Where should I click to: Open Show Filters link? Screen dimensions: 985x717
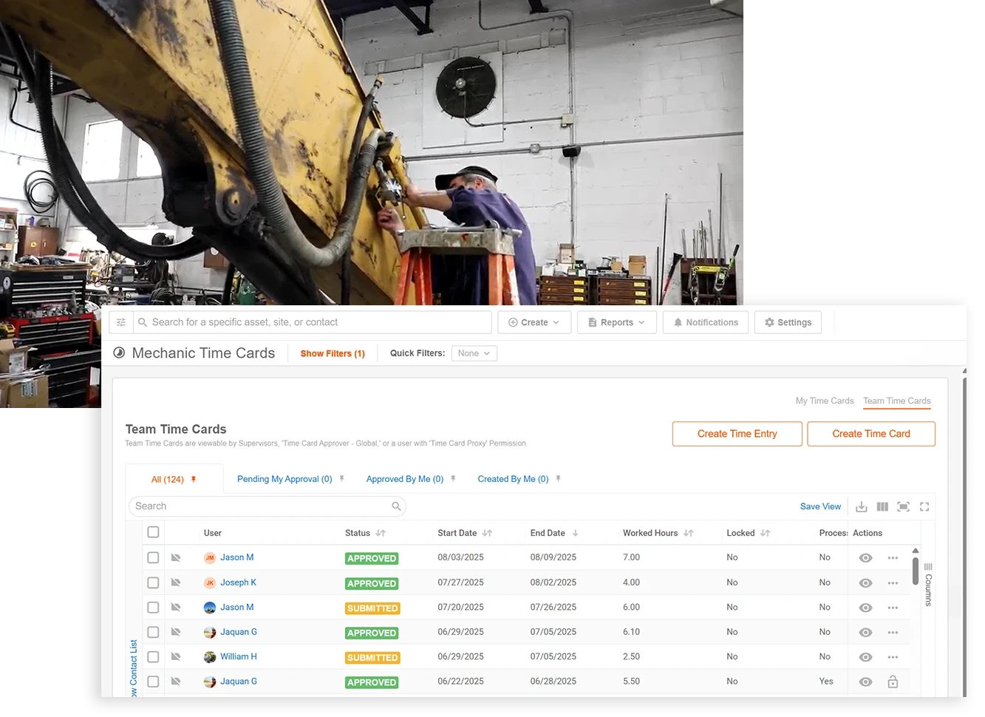point(332,353)
